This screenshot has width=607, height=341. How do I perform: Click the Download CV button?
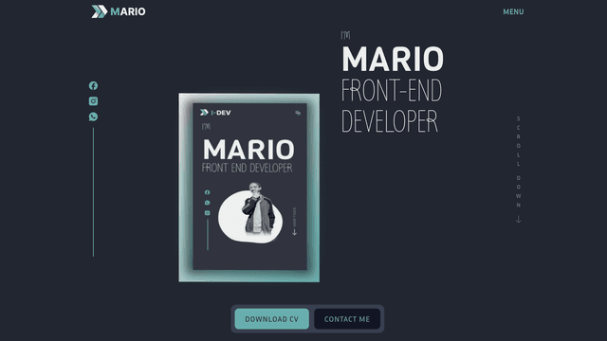click(x=272, y=319)
